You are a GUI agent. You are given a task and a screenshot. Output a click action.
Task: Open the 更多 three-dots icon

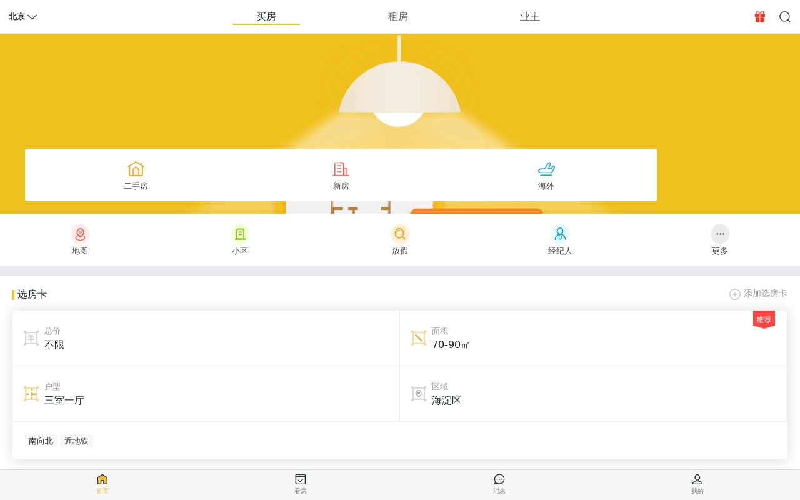(720, 234)
